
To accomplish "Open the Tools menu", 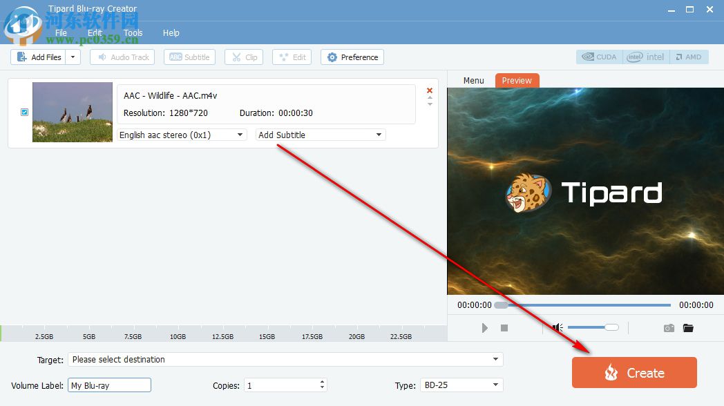I will coord(133,32).
